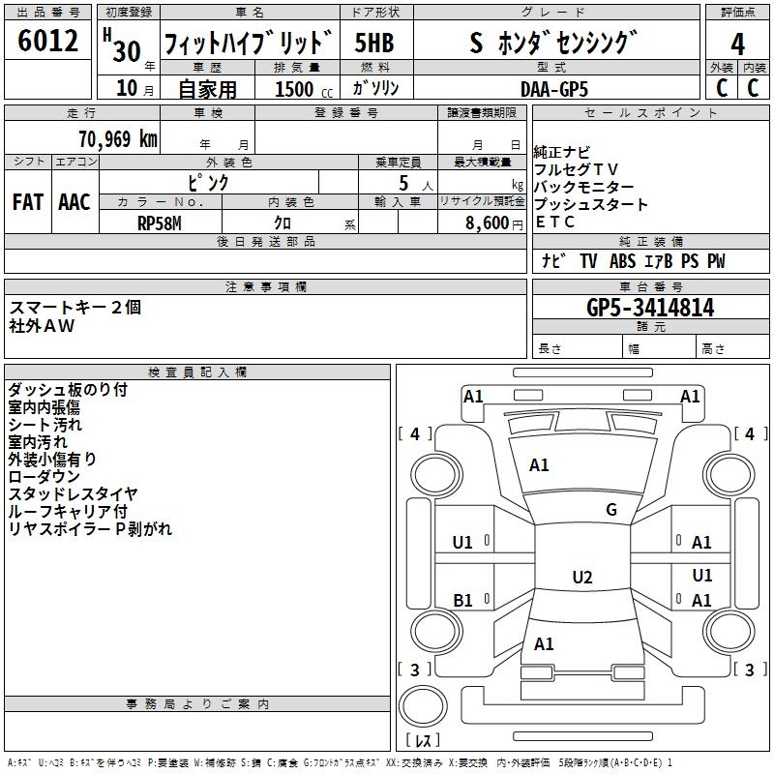Select the ETC sales point entry

554,222
